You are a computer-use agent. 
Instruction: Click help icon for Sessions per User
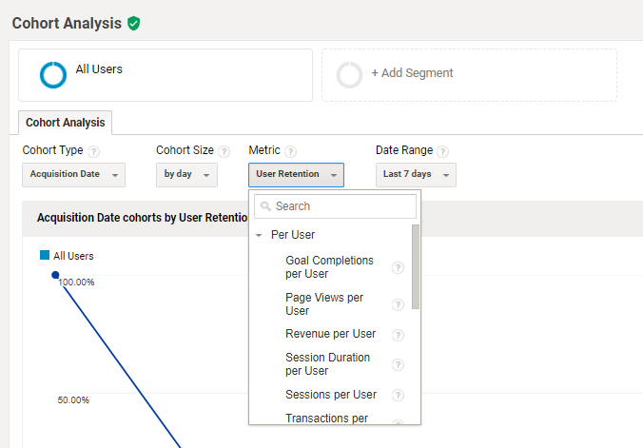point(399,396)
